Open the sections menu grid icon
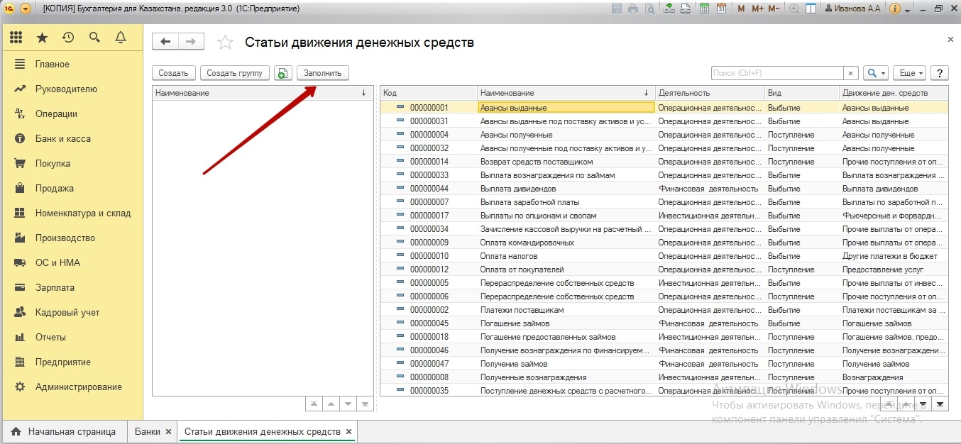961x444 pixels. pos(16,38)
